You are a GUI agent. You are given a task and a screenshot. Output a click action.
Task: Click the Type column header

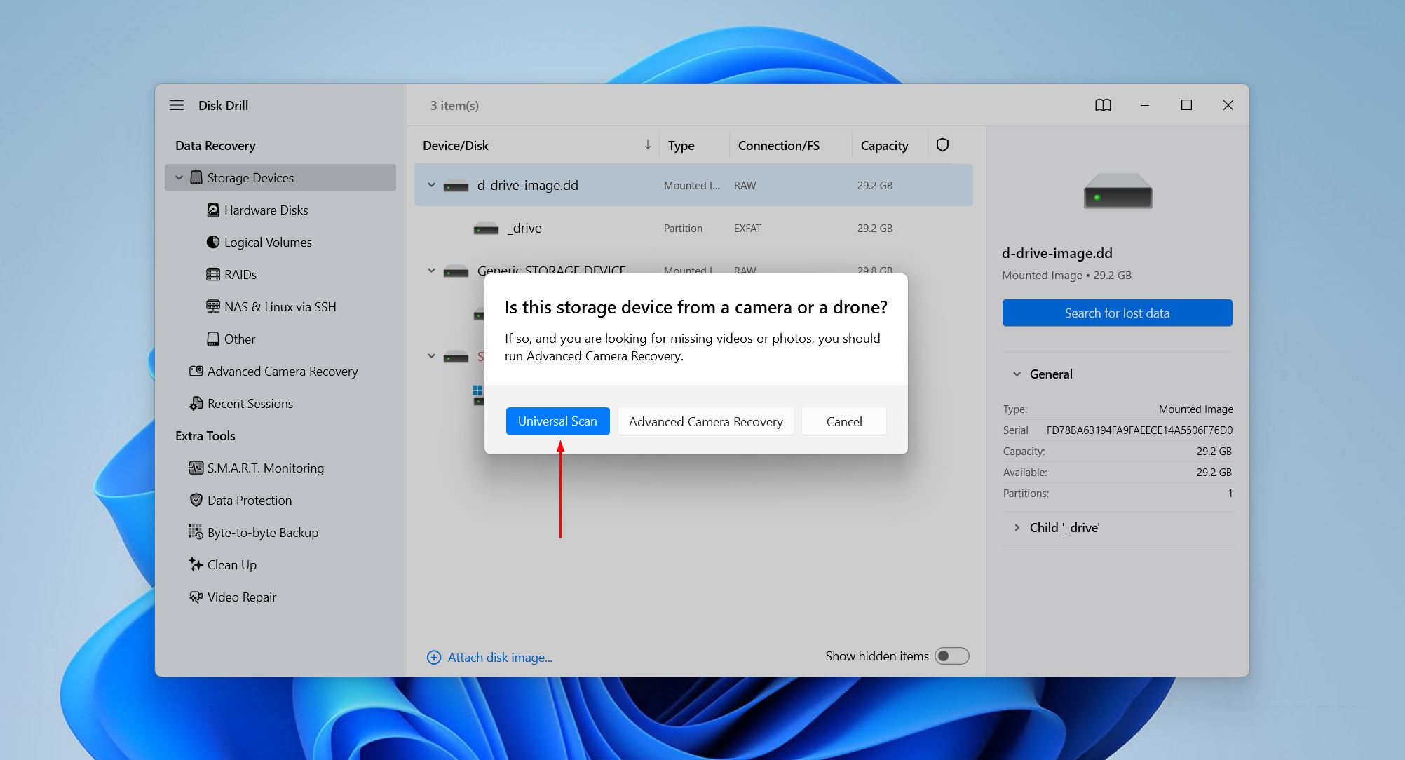pos(681,145)
